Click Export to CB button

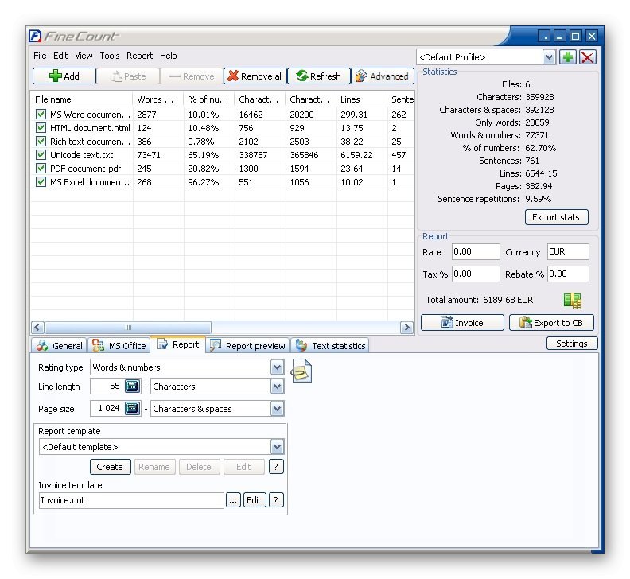(551, 323)
